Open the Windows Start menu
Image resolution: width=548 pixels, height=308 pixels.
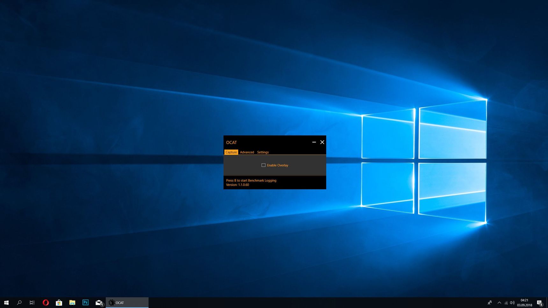(6, 303)
